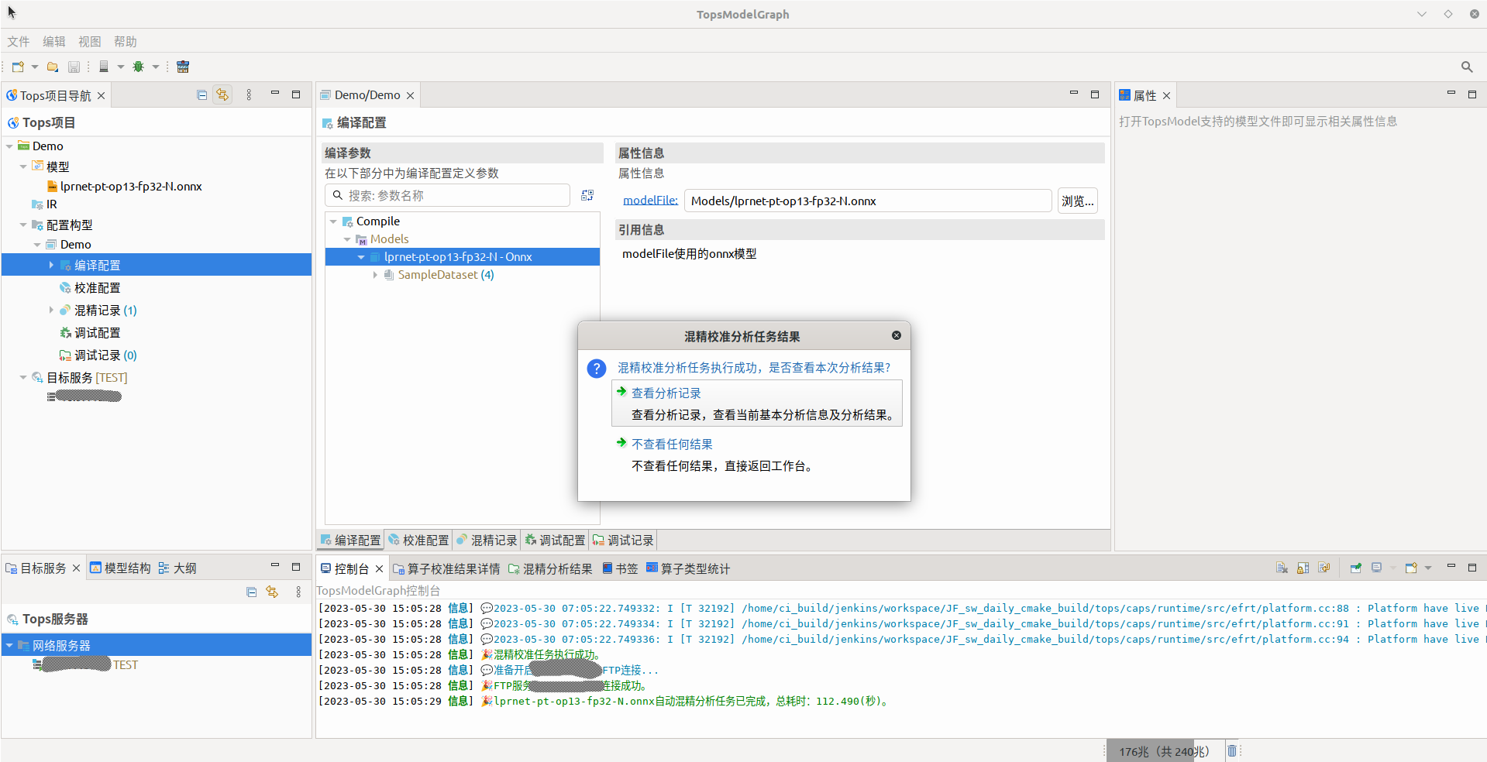
Task: Switch to bottom 混精记录 editor tab
Action: tap(487, 540)
